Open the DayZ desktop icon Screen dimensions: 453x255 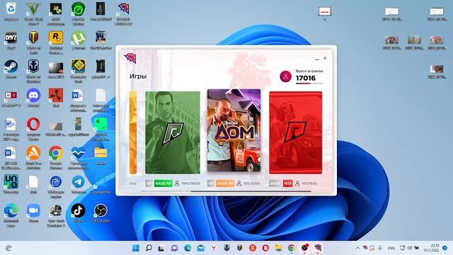click(11, 40)
